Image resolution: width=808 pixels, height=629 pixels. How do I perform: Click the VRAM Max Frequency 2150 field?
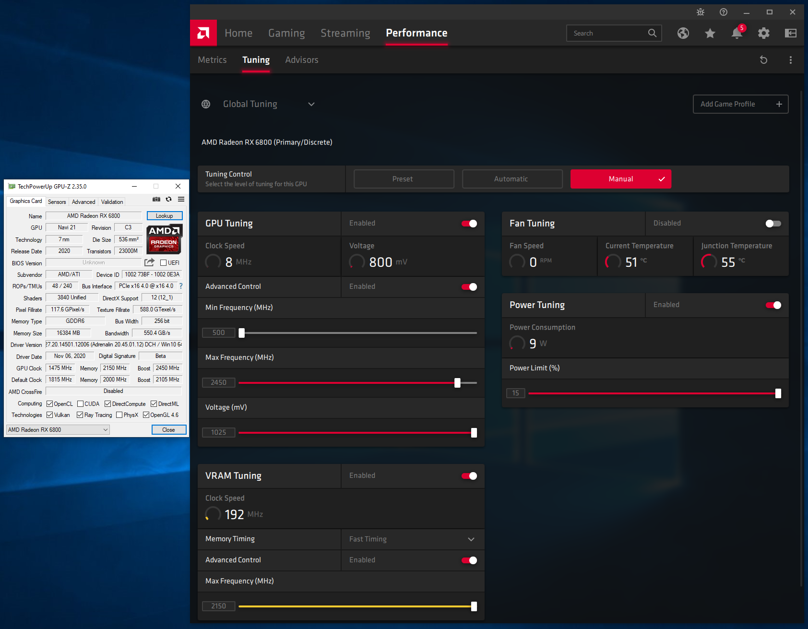[218, 606]
